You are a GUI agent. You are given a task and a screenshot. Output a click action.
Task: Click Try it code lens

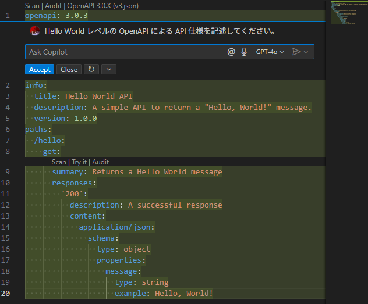79,162
